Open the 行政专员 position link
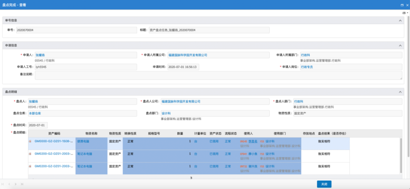This screenshot has width=410, height=189. click(307, 67)
